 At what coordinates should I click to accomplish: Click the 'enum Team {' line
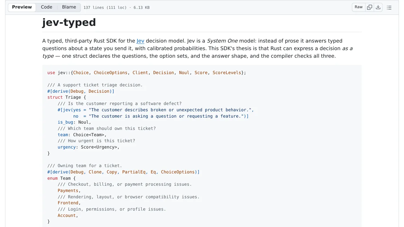coord(62,178)
